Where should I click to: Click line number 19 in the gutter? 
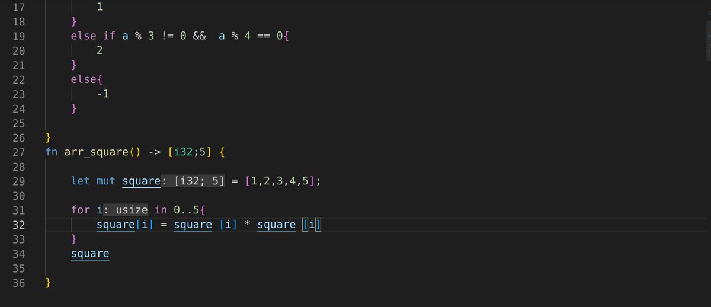pyautogui.click(x=18, y=36)
